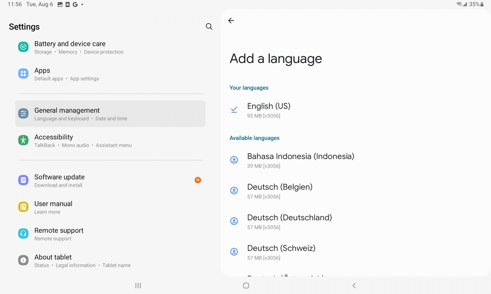Tap download icon for Deutsch (Belgien)
This screenshot has height=294, width=491.
(234, 191)
